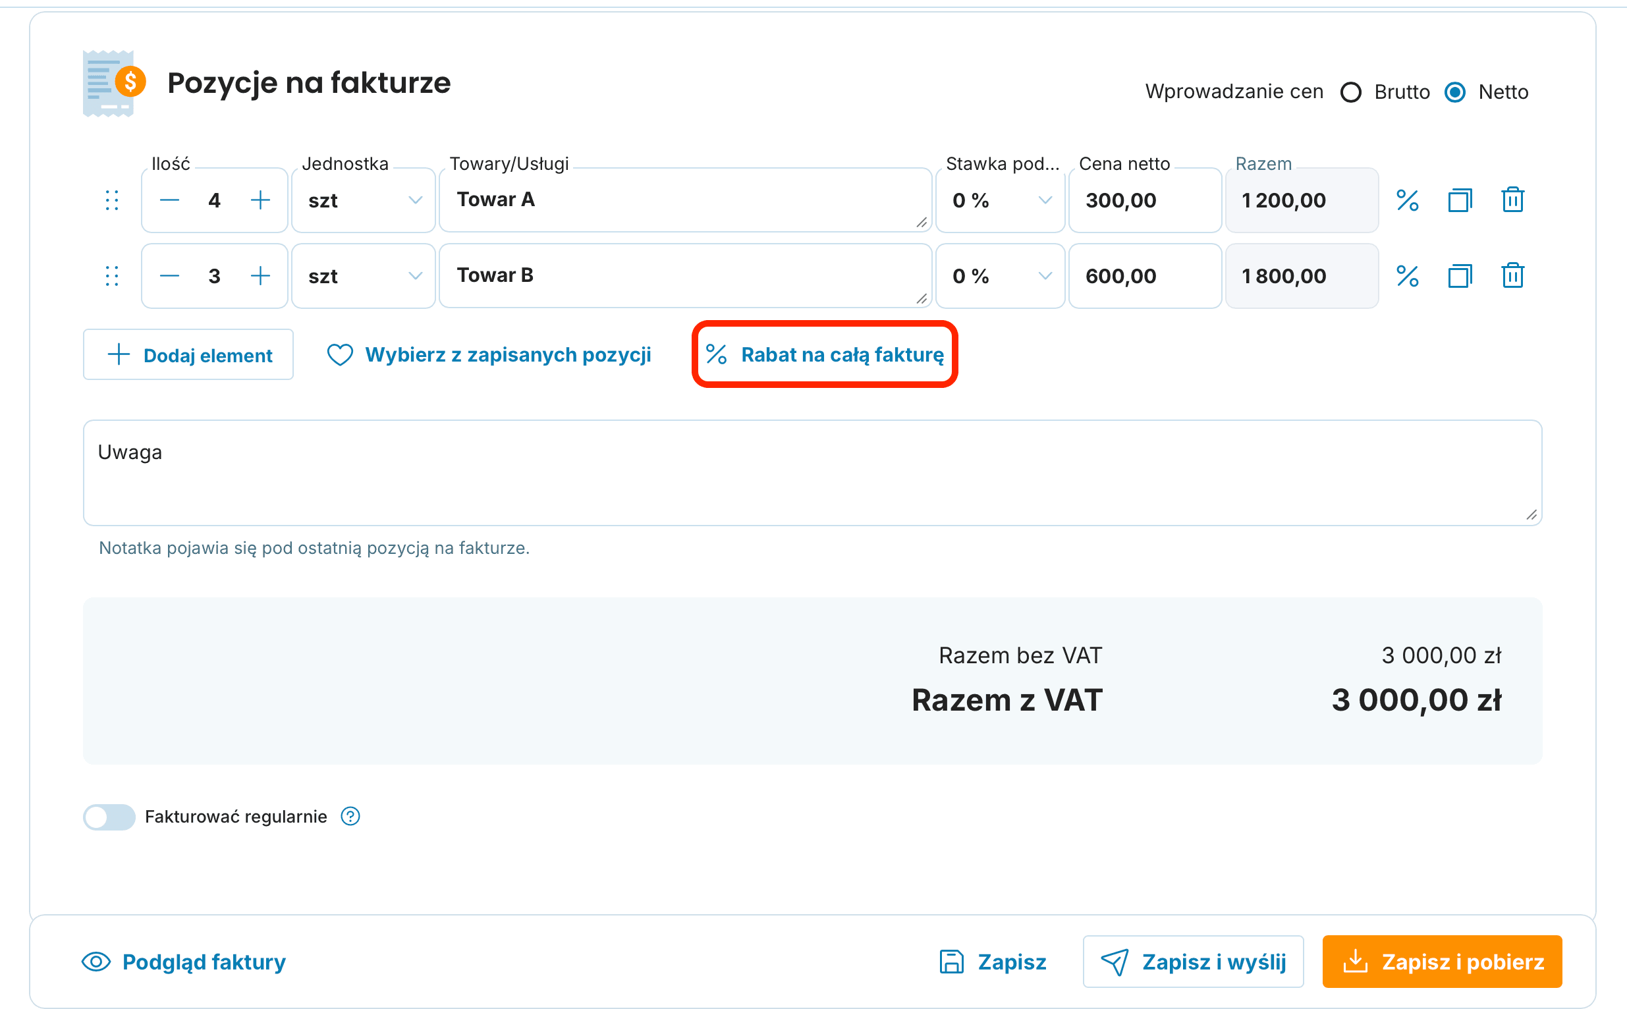Open the unit dropdown for Towar B

pyautogui.click(x=364, y=276)
